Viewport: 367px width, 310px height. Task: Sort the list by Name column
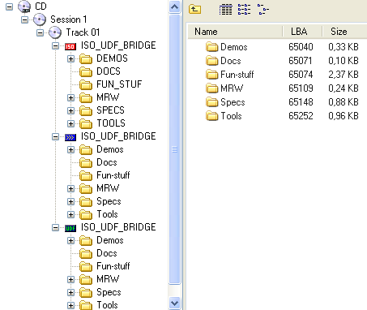point(235,32)
